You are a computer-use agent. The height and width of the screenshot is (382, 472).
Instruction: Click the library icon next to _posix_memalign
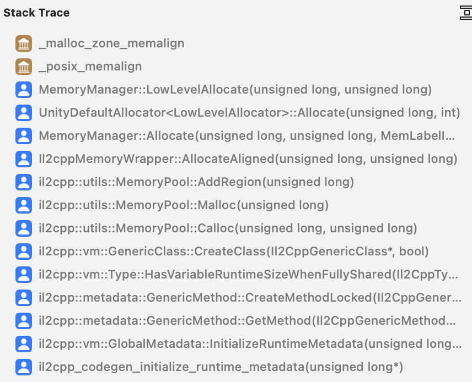[24, 67]
